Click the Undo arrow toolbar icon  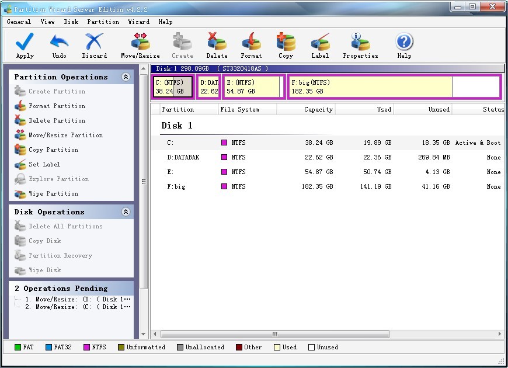click(60, 41)
